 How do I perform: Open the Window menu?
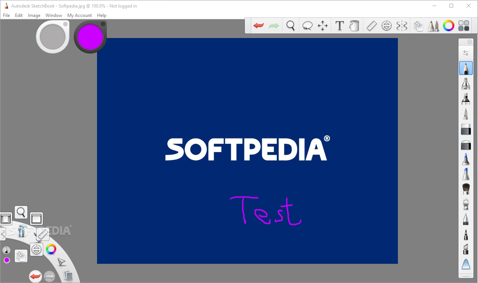pos(54,15)
